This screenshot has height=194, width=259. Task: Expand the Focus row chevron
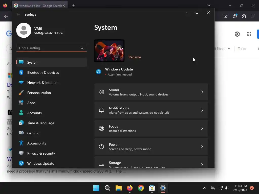coord(202,128)
